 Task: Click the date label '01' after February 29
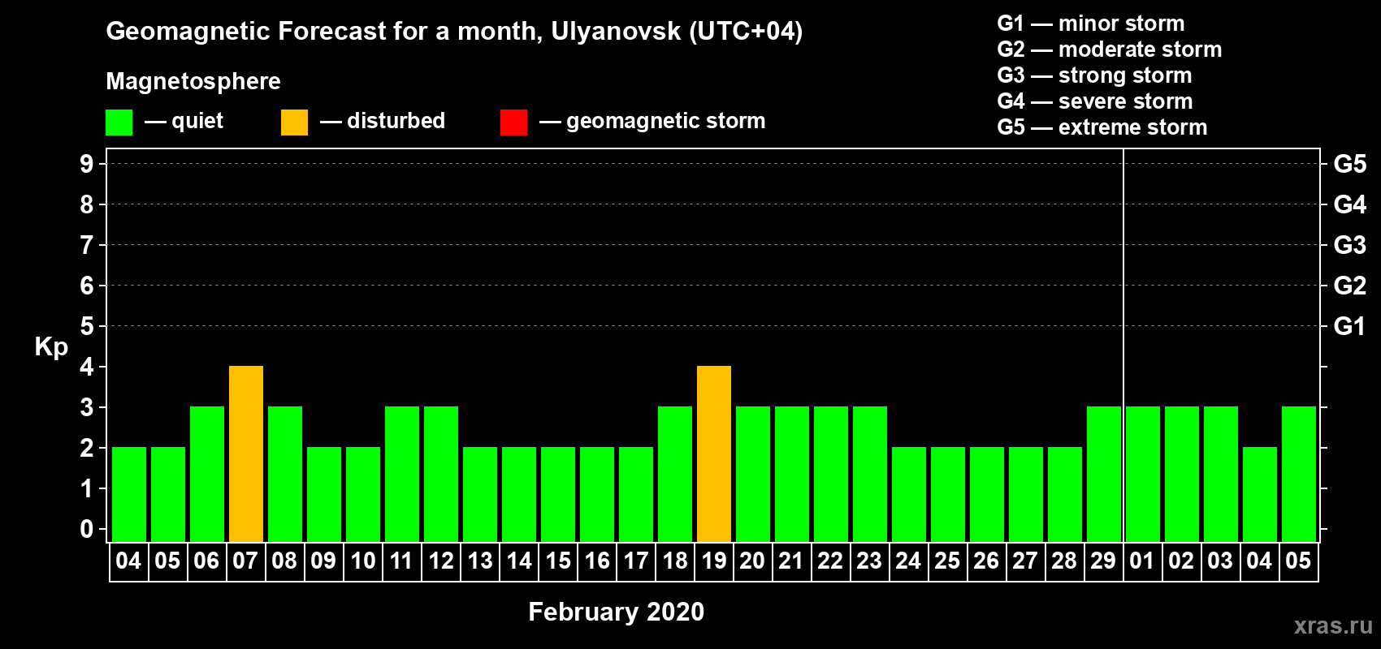pyautogui.click(x=1142, y=561)
